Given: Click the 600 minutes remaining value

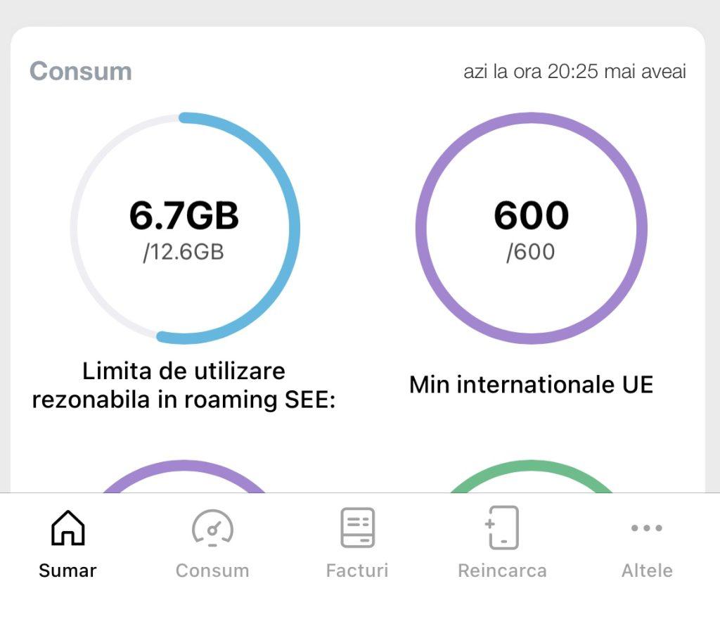Looking at the screenshot, I should coord(531,216).
